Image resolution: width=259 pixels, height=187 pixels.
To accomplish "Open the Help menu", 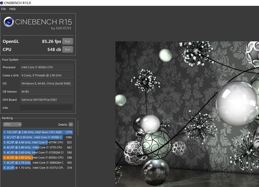I will 12,9.
